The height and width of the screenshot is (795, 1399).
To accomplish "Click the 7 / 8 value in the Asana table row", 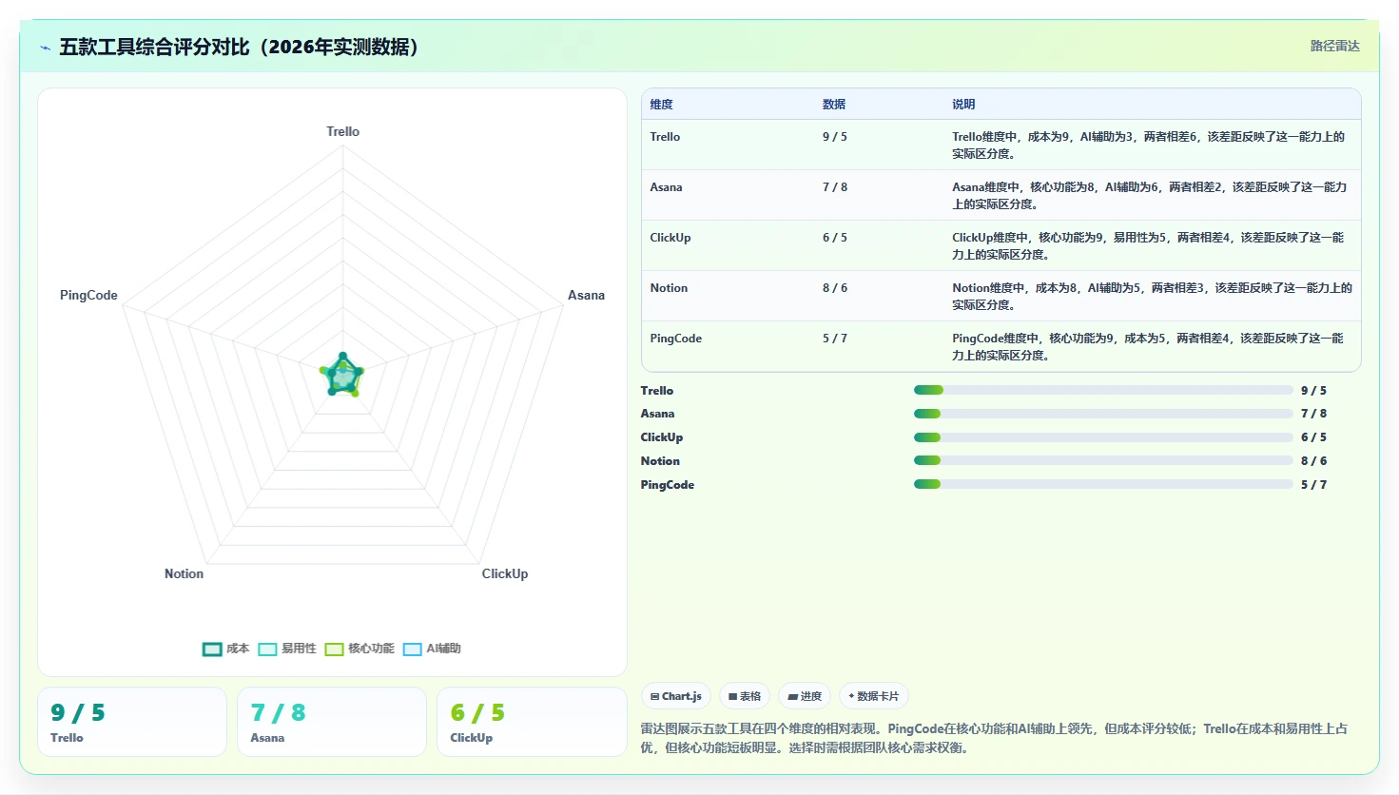I will [835, 187].
